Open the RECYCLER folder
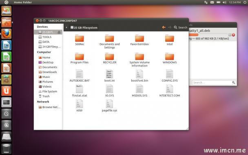Viewport: 248px width, 155px height. click(x=109, y=58)
